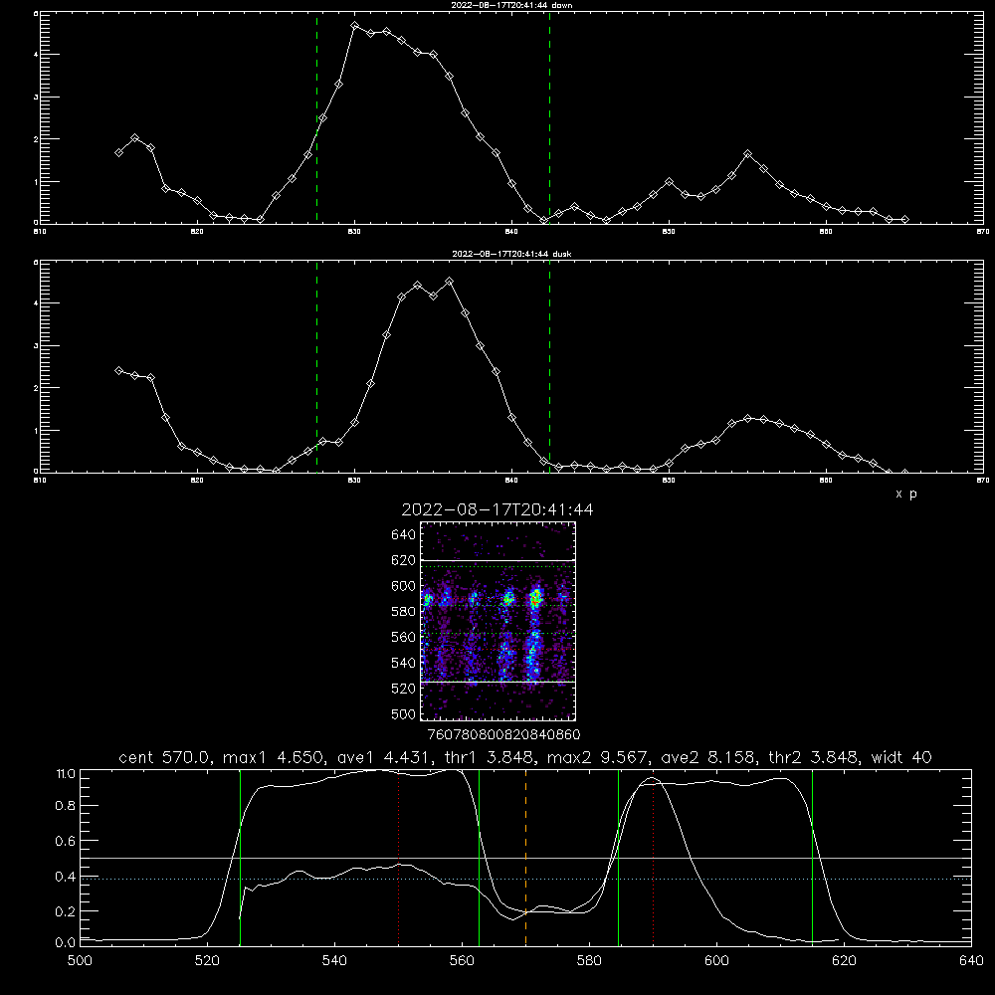The width and height of the screenshot is (995, 995).
Task: Click the highest diamond data point in the dusk plot
Action: 450,282
